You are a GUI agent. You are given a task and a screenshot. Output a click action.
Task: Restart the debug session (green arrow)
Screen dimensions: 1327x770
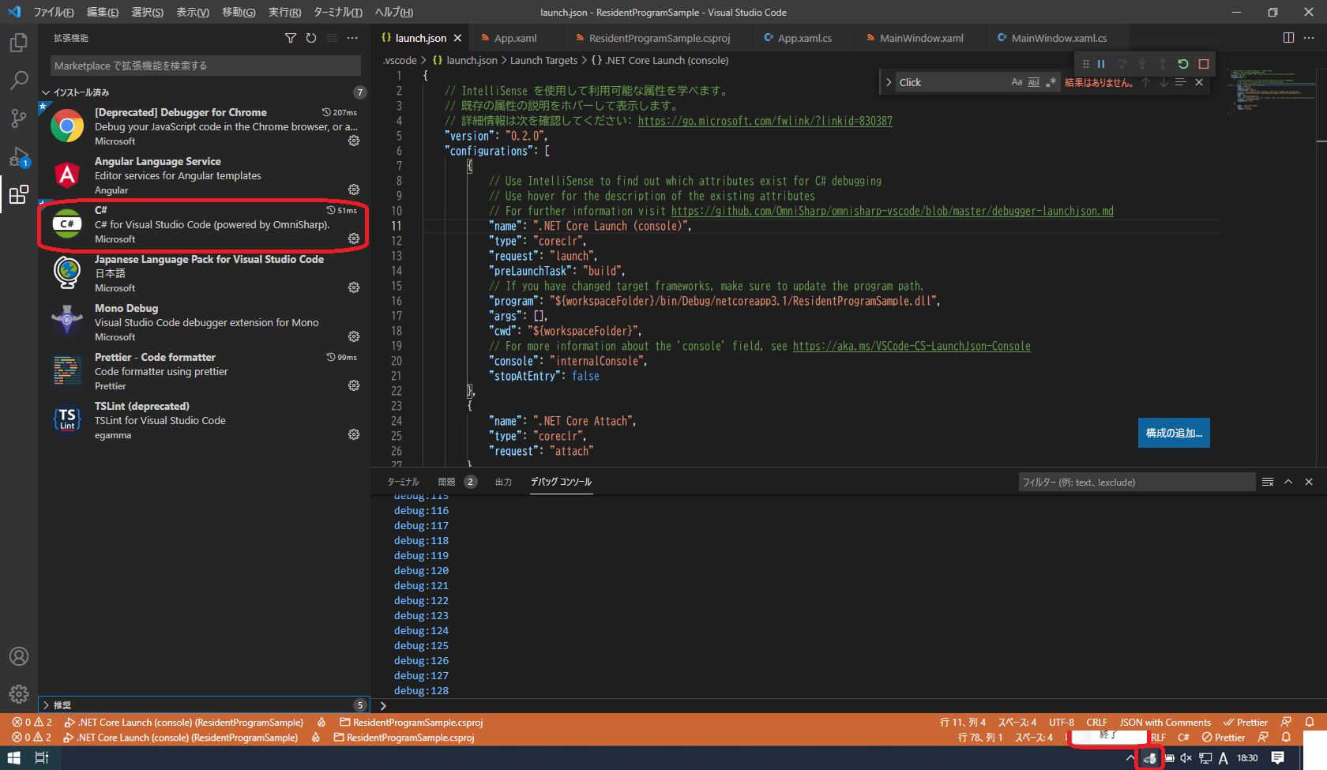(x=1183, y=64)
